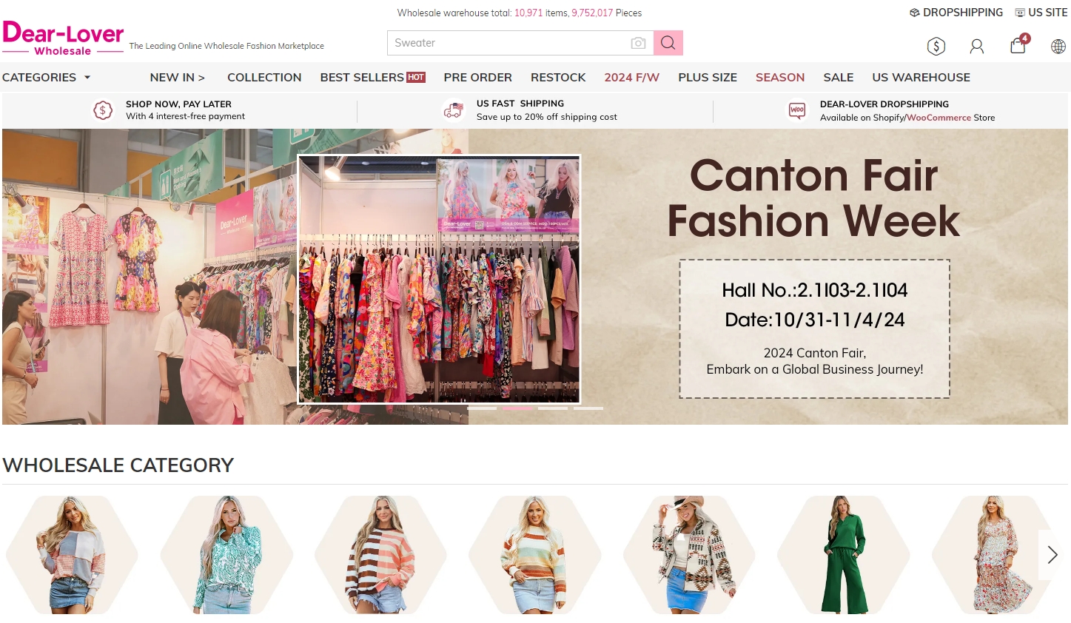This screenshot has height=623, width=1071.
Task: Open the SALE menu item
Action: point(839,77)
